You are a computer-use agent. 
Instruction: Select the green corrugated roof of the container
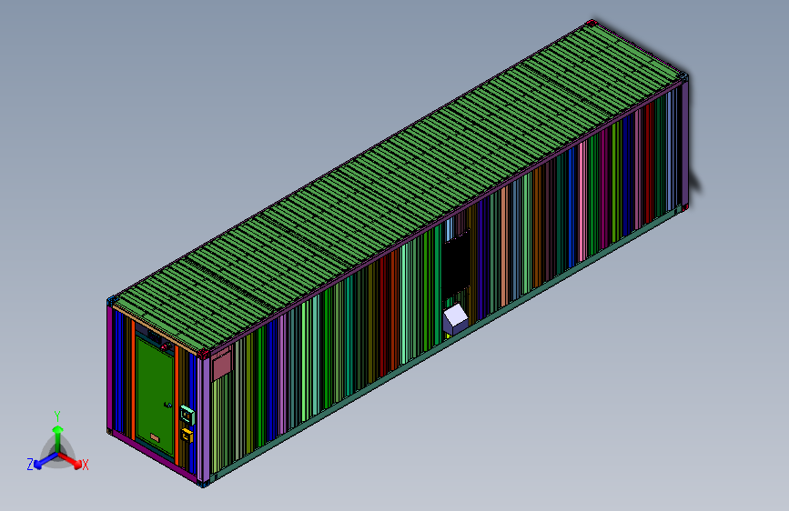coord(398,186)
